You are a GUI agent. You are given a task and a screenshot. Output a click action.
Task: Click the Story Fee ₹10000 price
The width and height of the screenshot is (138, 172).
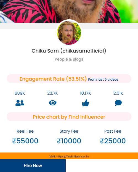[69, 141]
